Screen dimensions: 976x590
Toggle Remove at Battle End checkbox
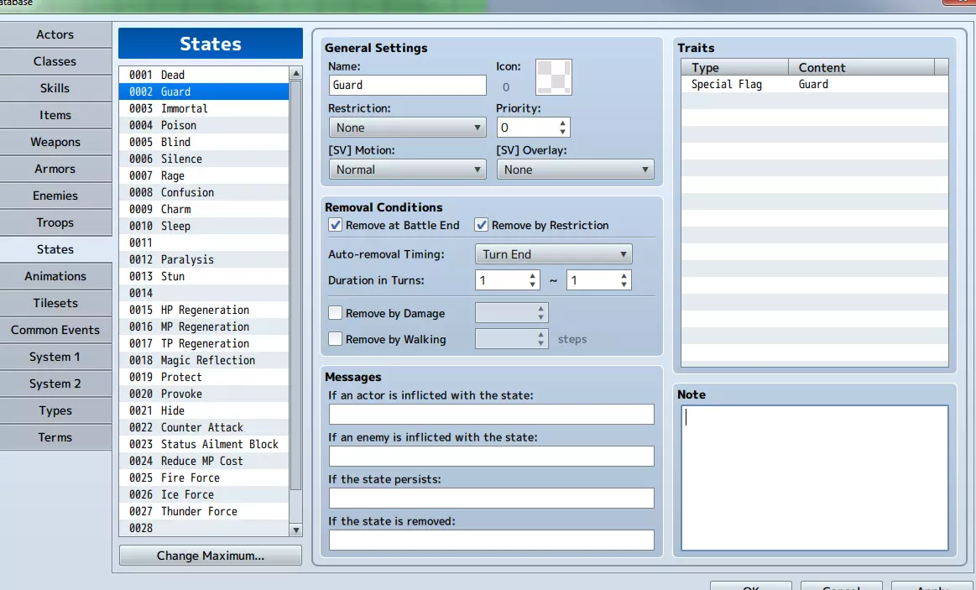point(336,225)
